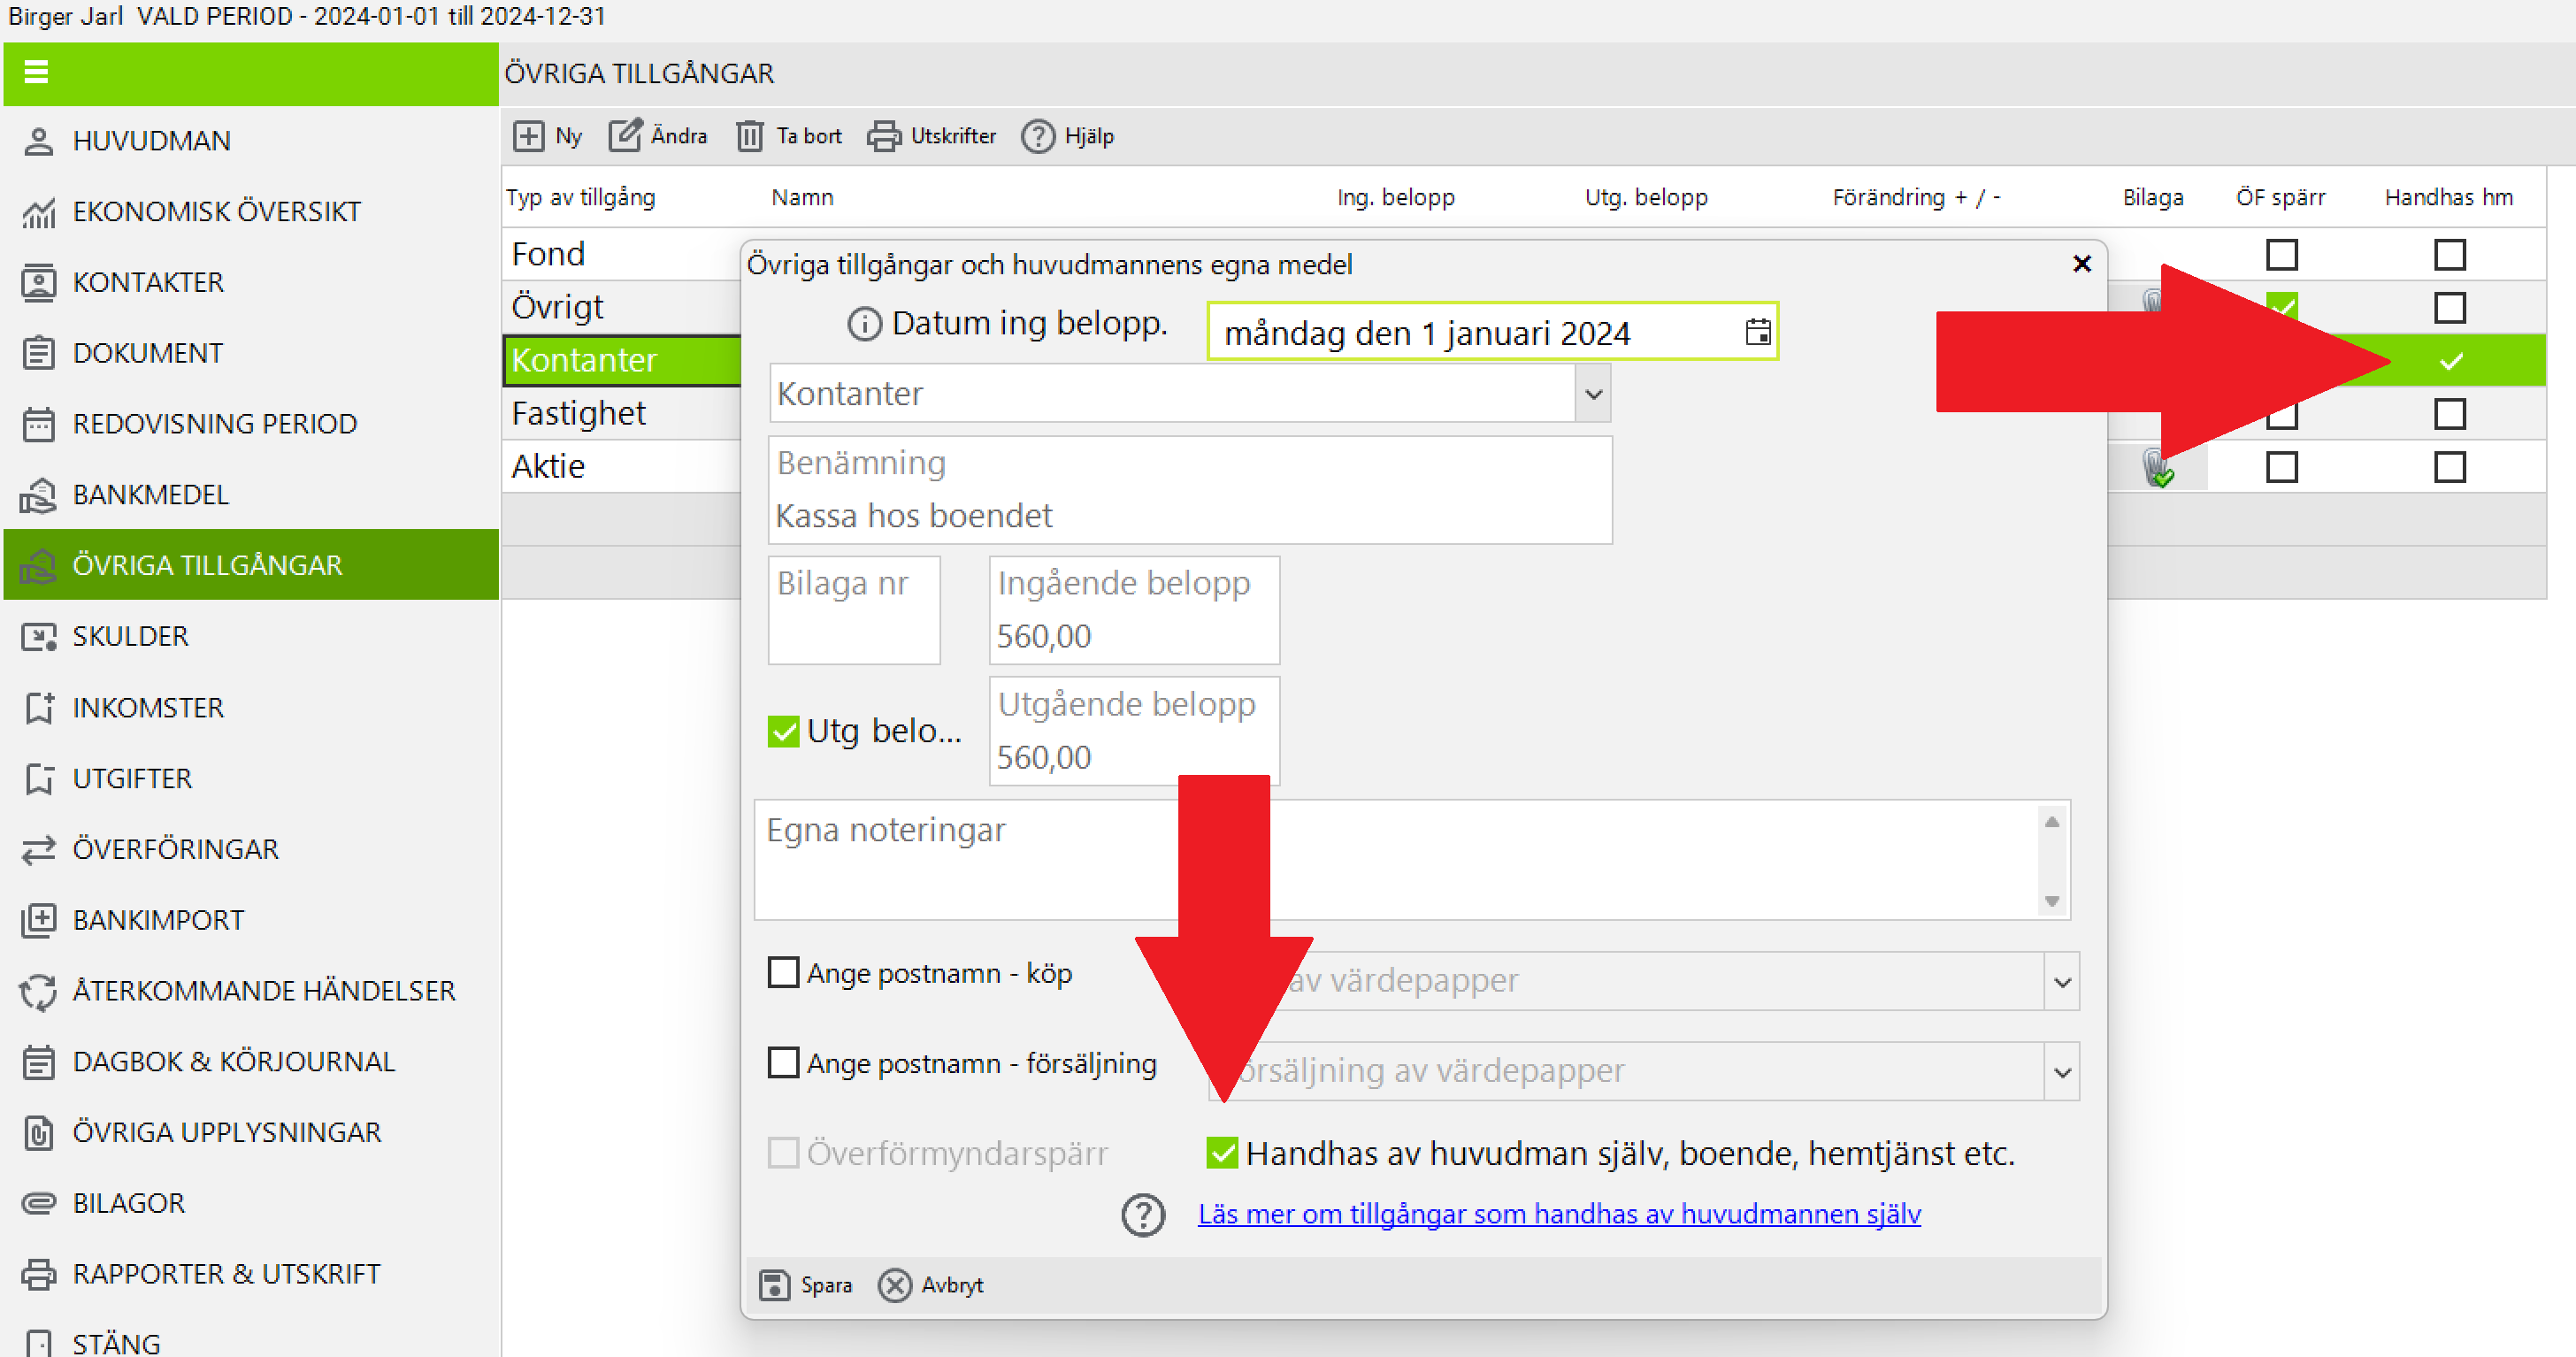Image resolution: width=2576 pixels, height=1357 pixels.
Task: Click the Benämning text field
Action: [x=1190, y=490]
